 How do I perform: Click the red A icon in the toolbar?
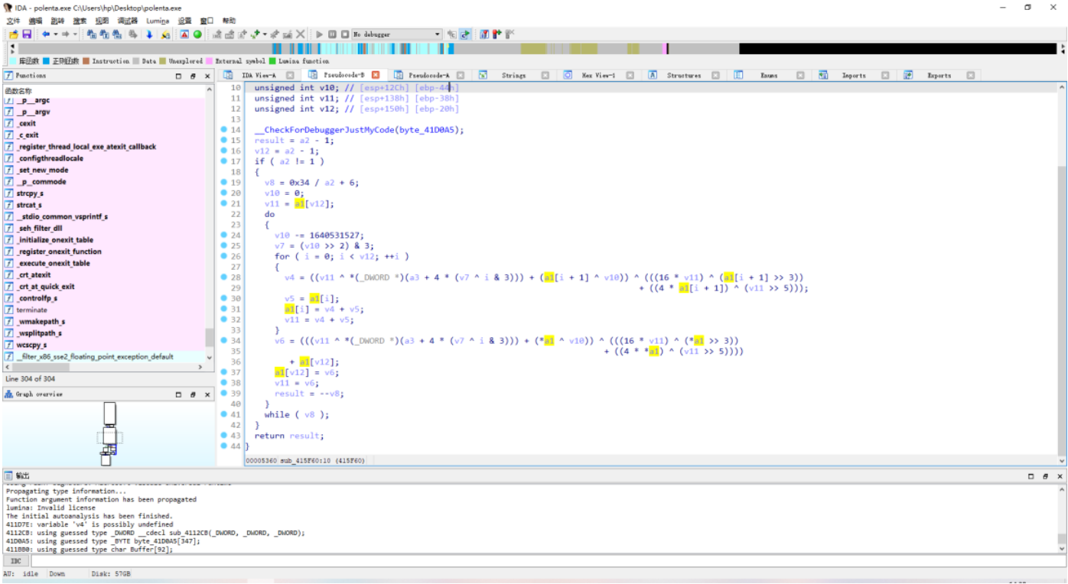click(184, 34)
